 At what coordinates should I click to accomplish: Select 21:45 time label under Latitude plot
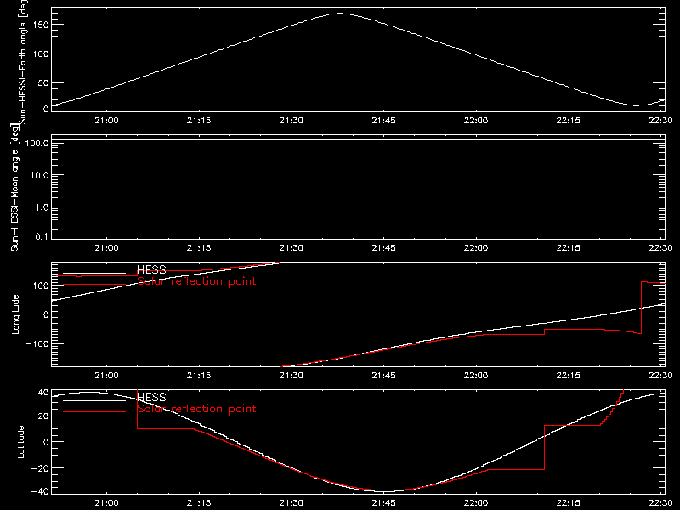click(x=383, y=502)
